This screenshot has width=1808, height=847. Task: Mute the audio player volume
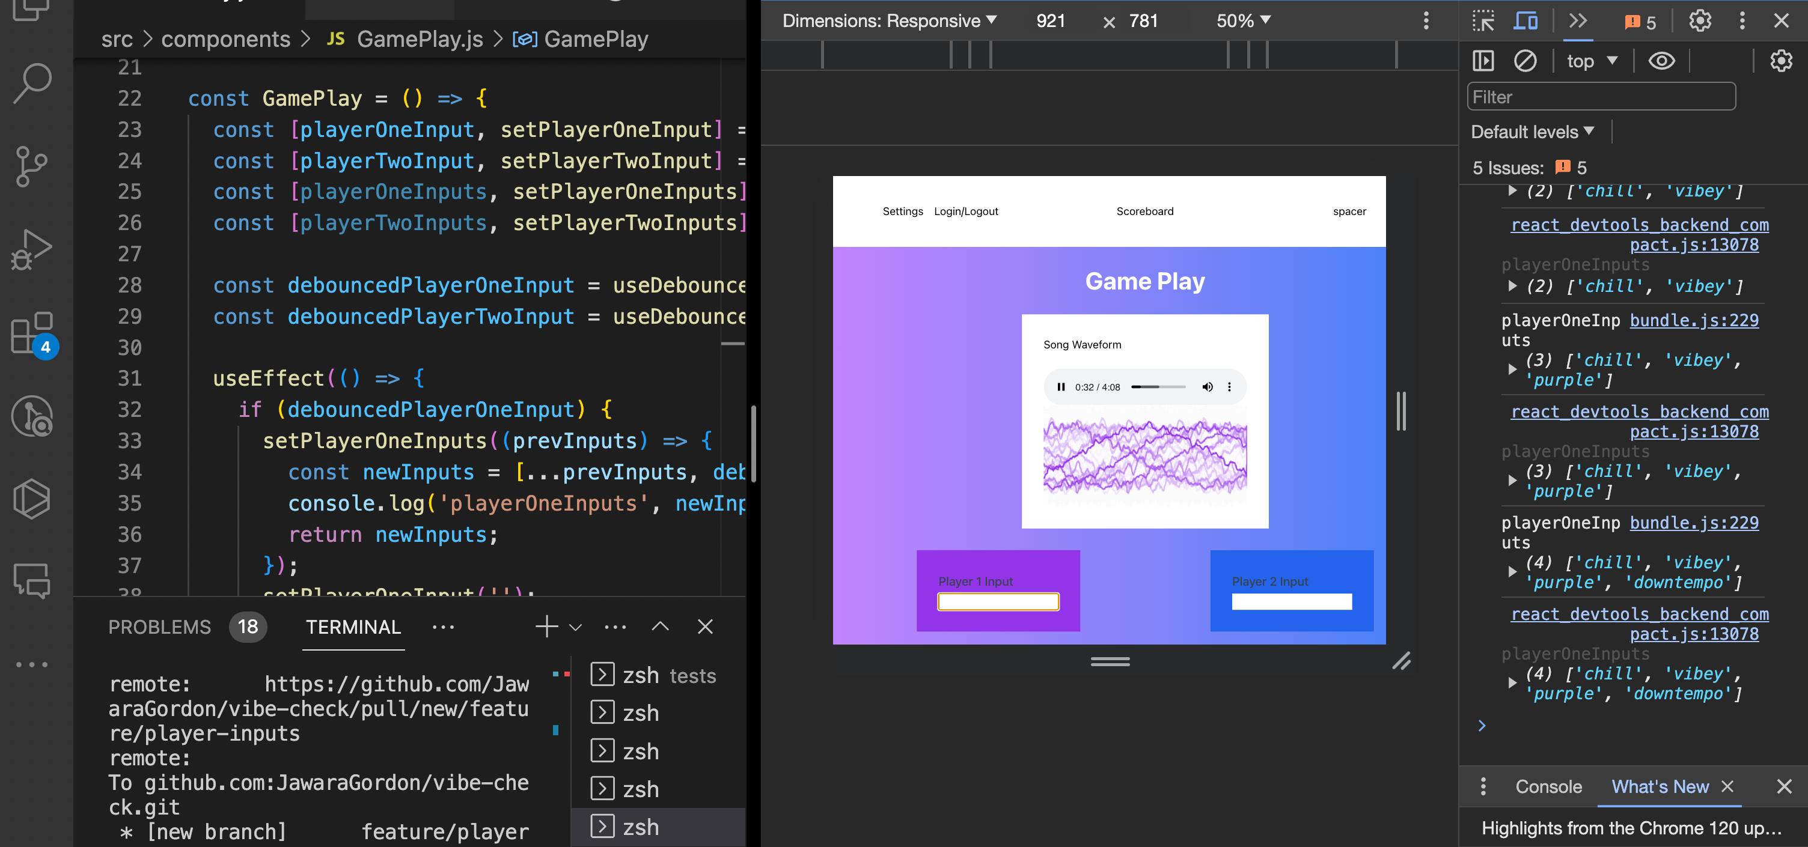(1207, 387)
